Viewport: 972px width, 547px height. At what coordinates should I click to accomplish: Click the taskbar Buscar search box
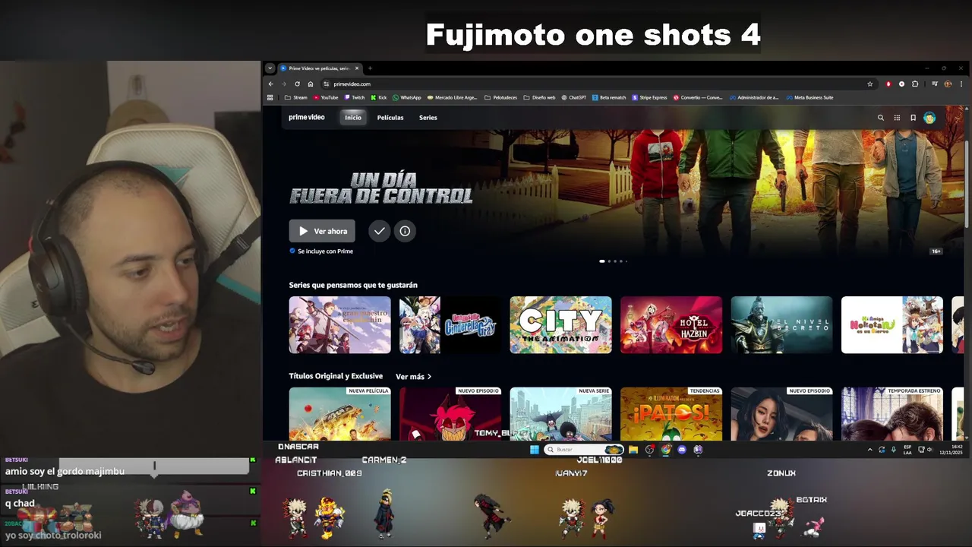[583, 450]
